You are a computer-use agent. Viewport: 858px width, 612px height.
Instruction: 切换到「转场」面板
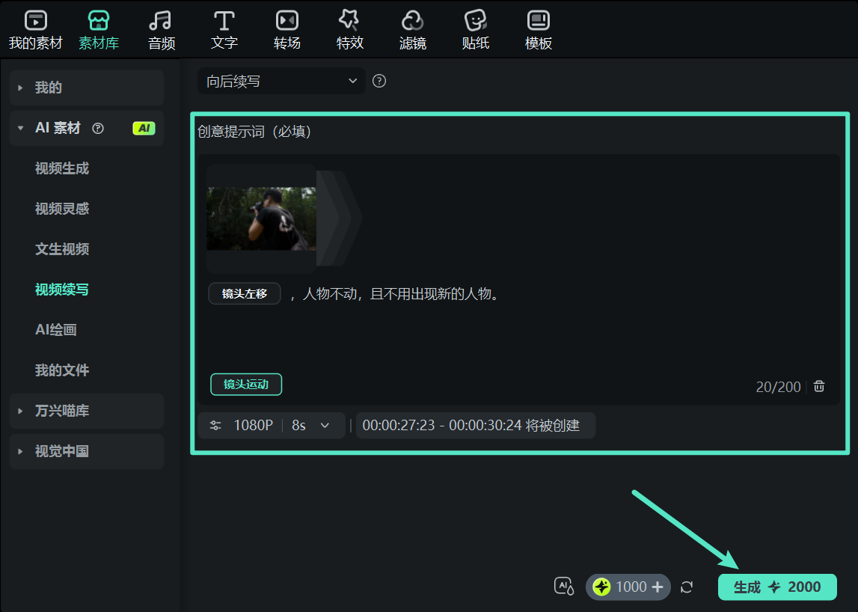click(286, 28)
